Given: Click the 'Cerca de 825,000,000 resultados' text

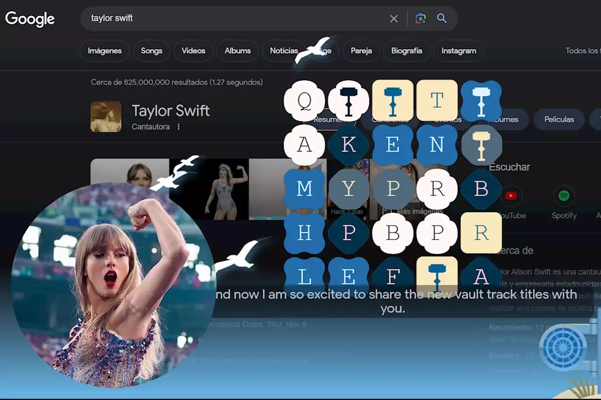Looking at the screenshot, I should click(177, 82).
